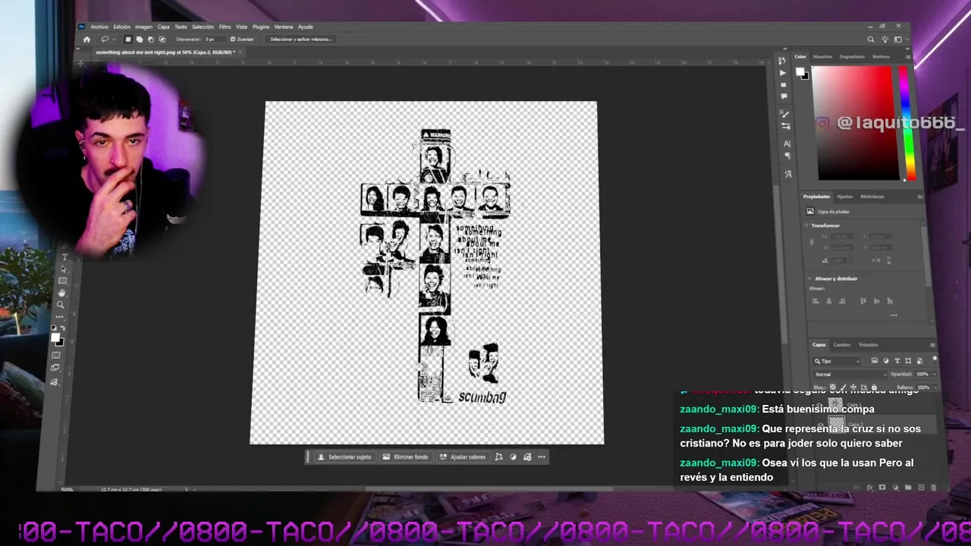Open more options dots in contextual task bar
971x546 pixels.
(542, 457)
